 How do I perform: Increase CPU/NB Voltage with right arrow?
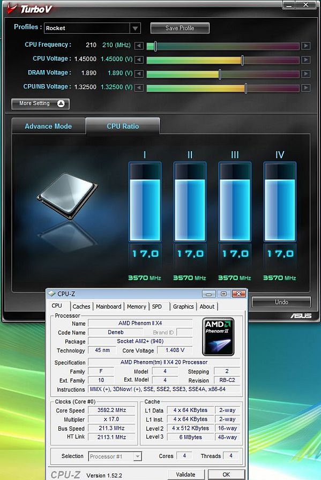click(305, 88)
